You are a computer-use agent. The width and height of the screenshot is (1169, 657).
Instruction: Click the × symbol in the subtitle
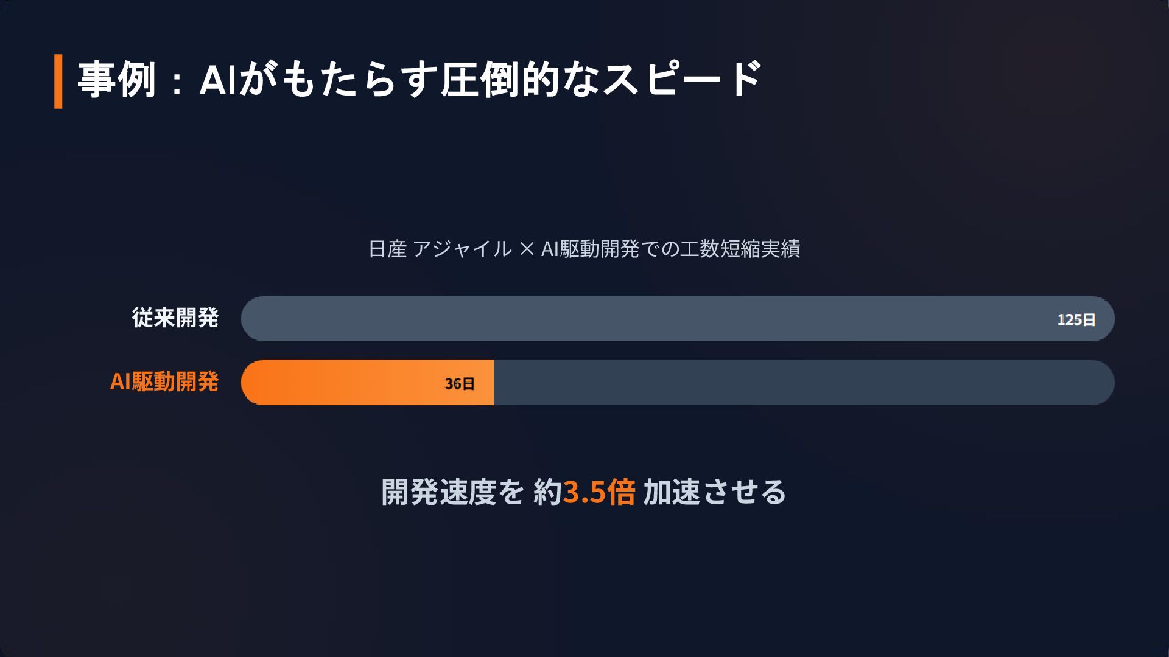[527, 249]
